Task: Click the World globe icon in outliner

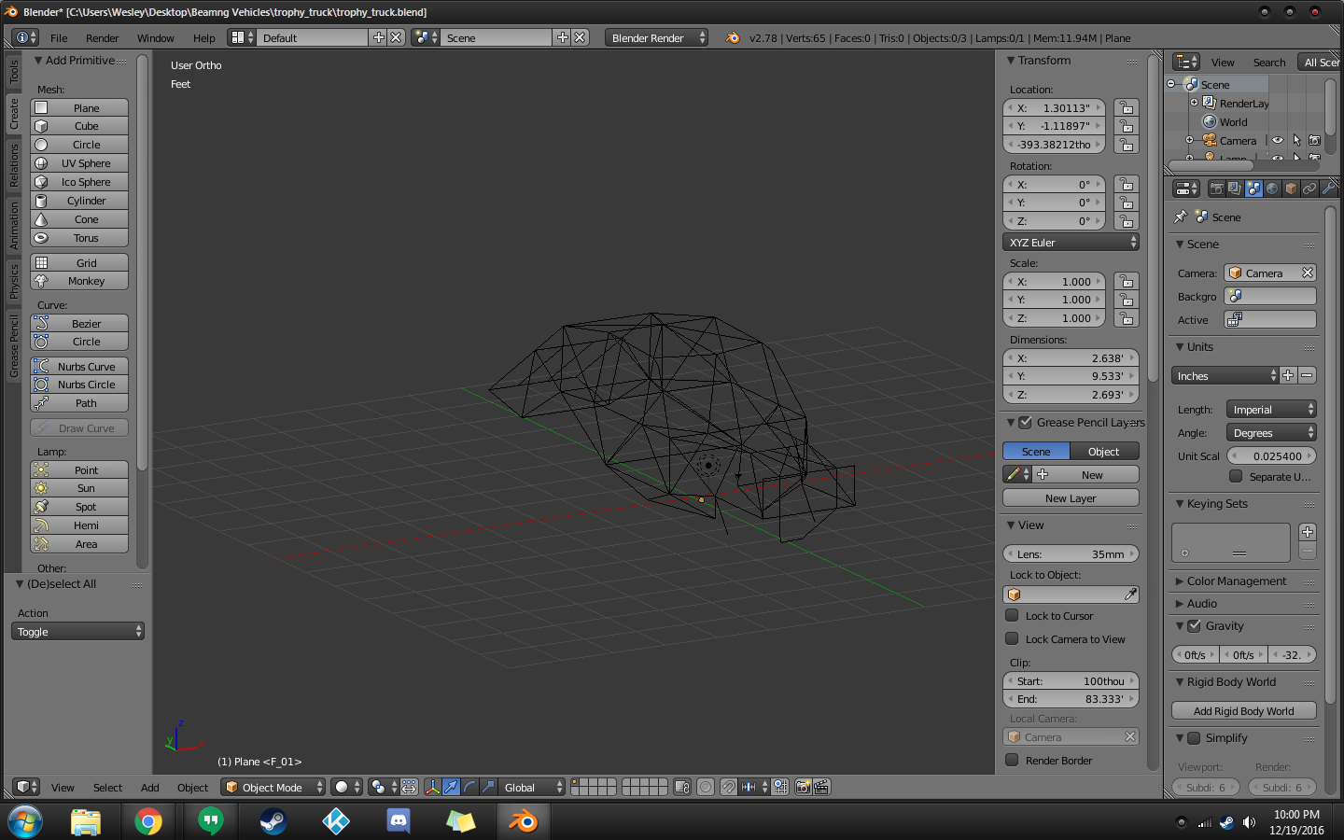Action: (1210, 122)
